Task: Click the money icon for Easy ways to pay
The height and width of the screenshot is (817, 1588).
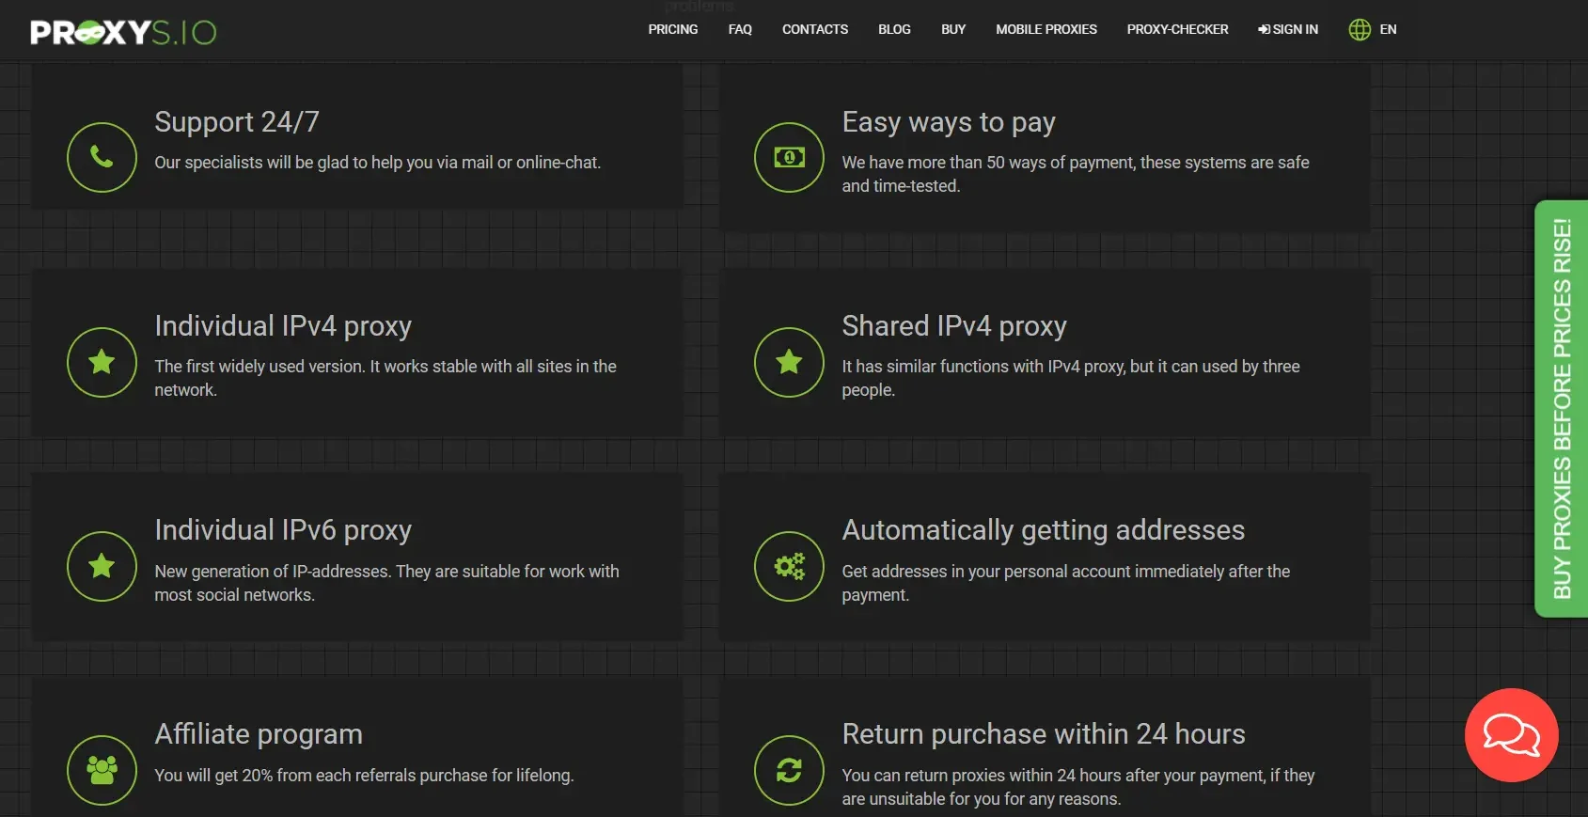Action: pos(789,157)
